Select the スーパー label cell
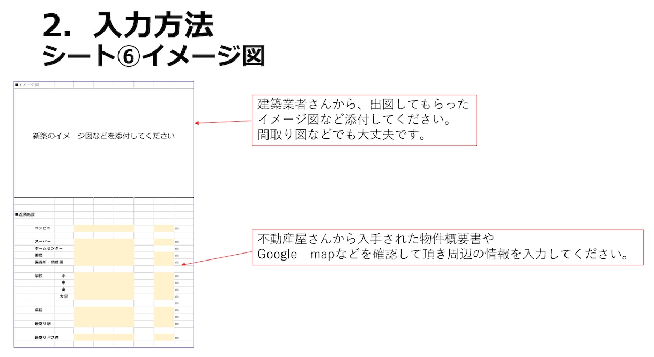Image resolution: width=654 pixels, height=357 pixels. click(44, 242)
